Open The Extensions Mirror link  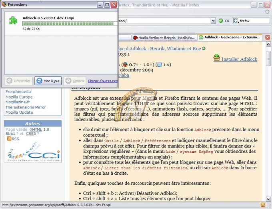[x=26, y=107]
